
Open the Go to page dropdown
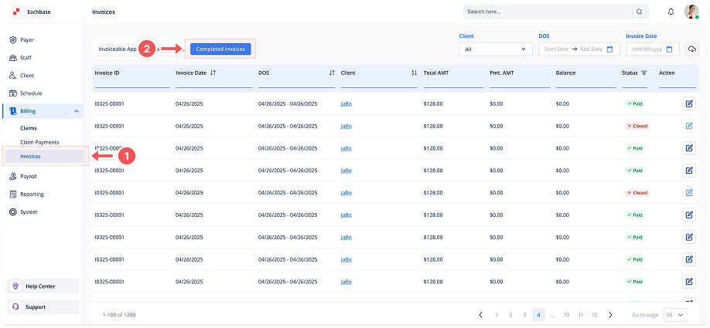(x=675, y=315)
